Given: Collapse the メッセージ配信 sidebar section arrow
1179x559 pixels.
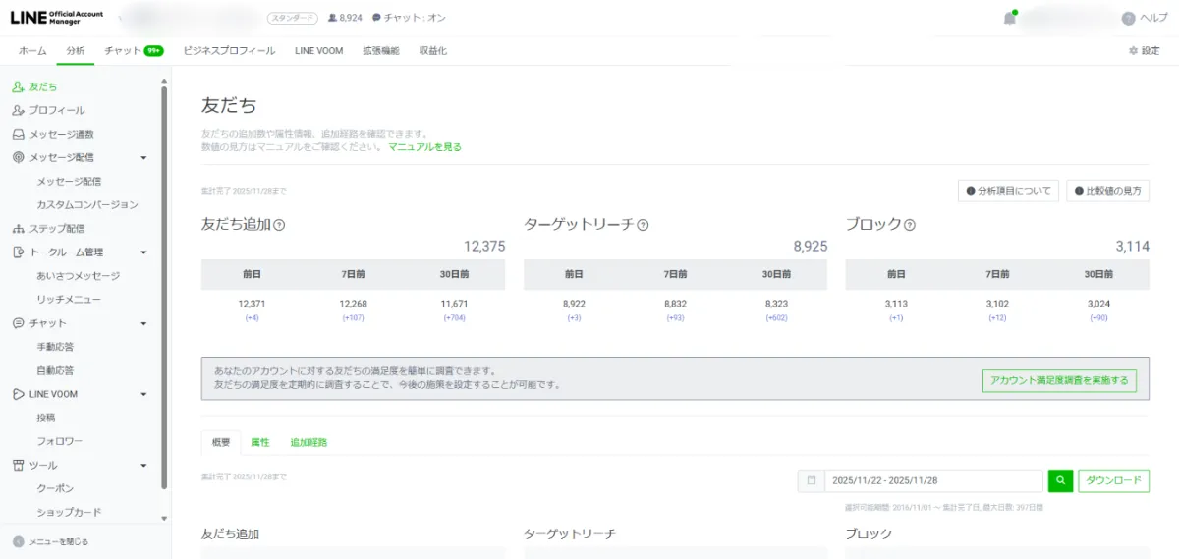Looking at the screenshot, I should pyautogui.click(x=143, y=157).
